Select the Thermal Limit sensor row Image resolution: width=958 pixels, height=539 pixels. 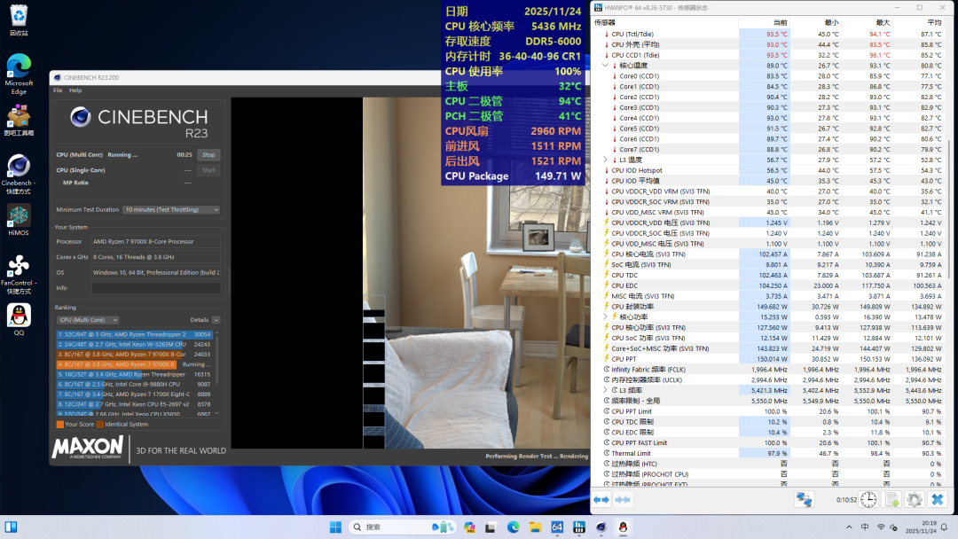768,453
